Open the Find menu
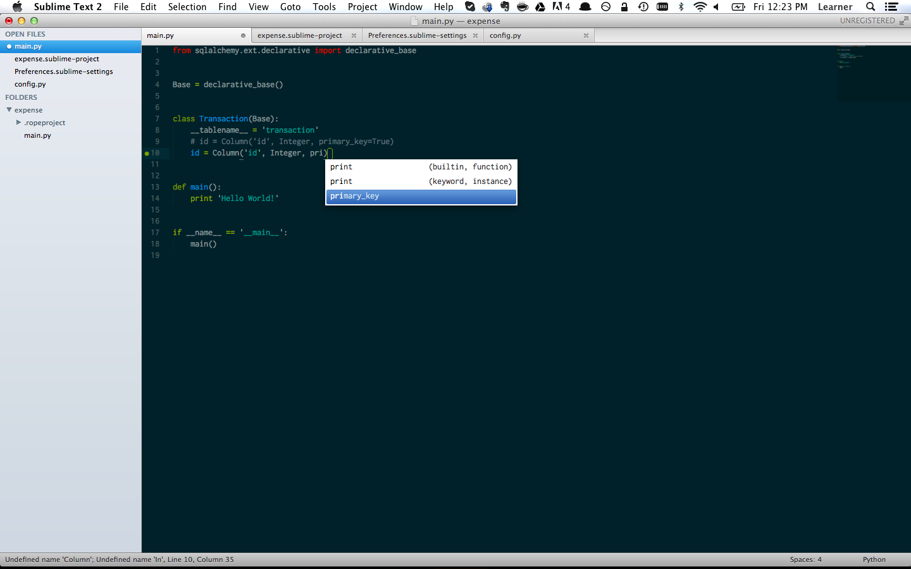The height and width of the screenshot is (569, 911). tap(228, 7)
